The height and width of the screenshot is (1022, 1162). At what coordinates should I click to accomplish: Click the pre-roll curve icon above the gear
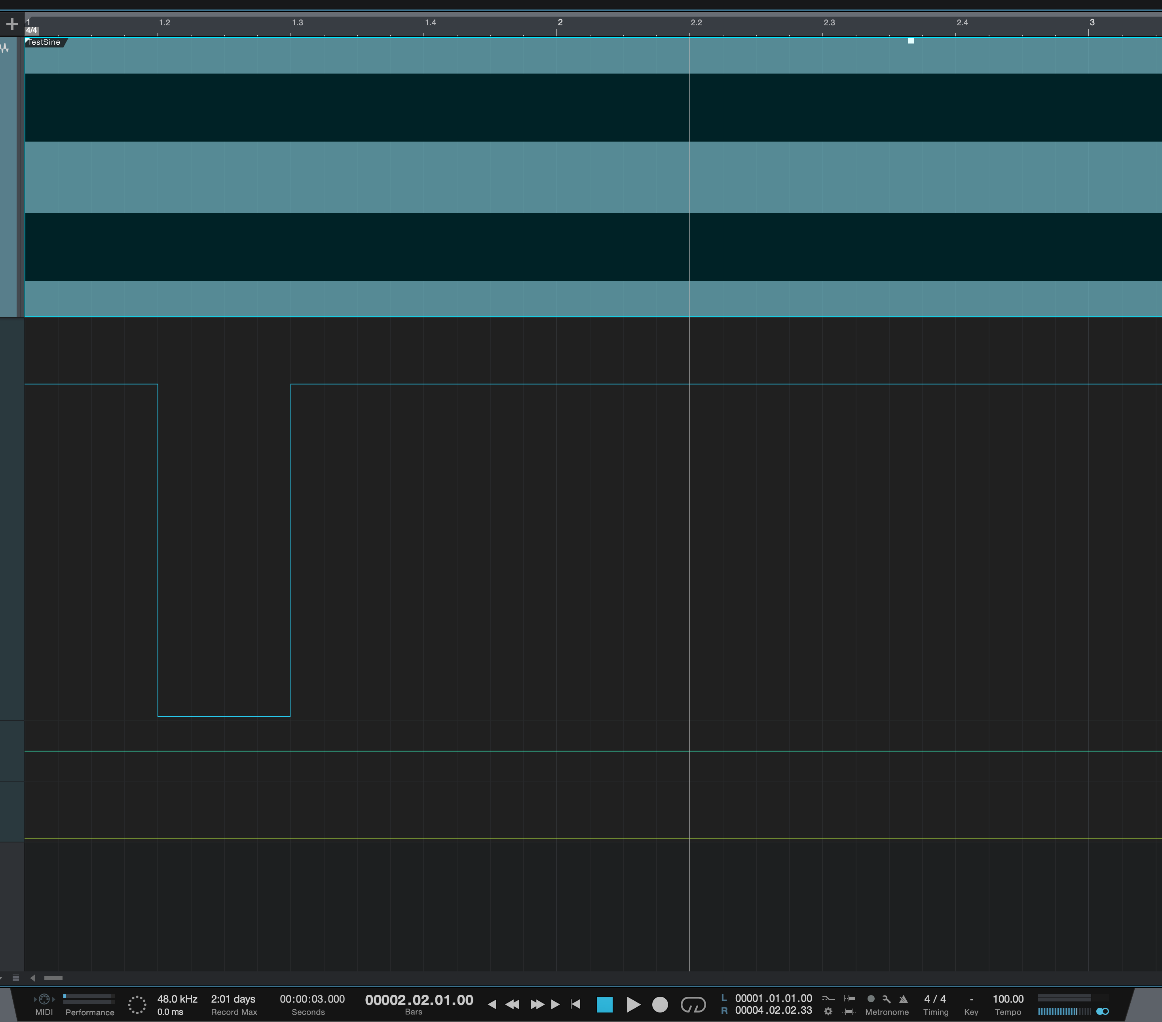pyautogui.click(x=829, y=998)
